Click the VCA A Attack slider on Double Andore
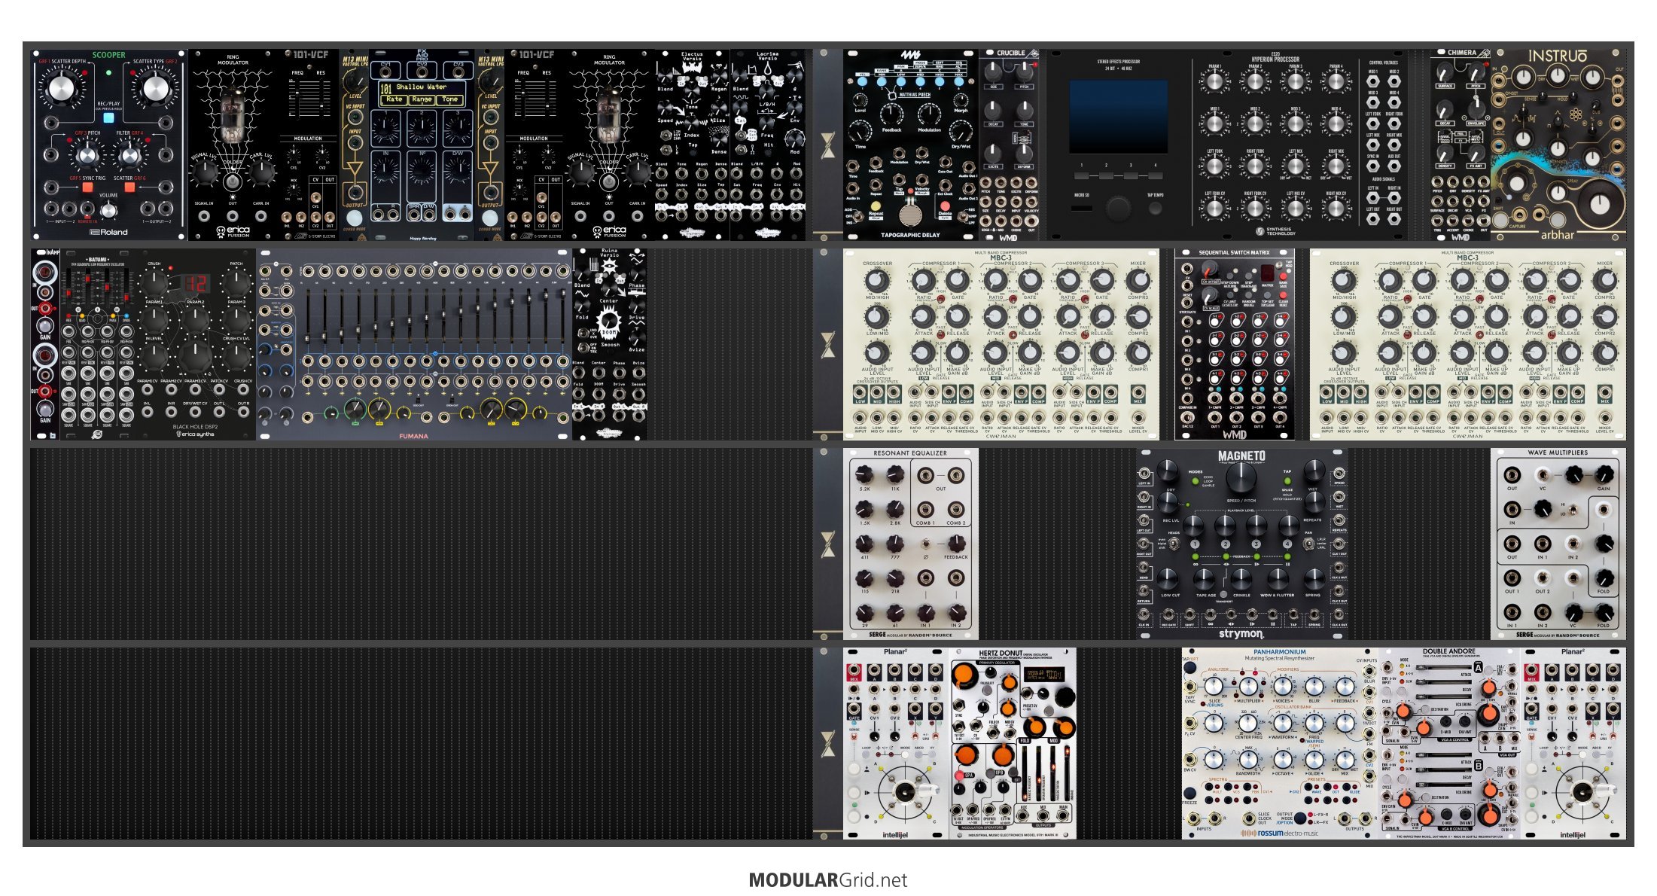Viewport: 1657px width, 896px height. pyautogui.click(x=1444, y=669)
